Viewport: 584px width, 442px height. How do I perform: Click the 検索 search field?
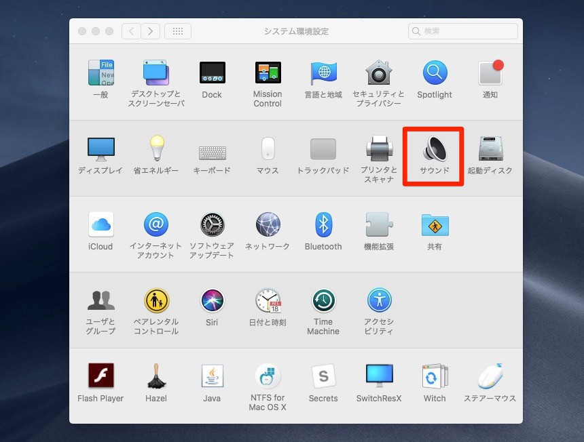point(463,31)
